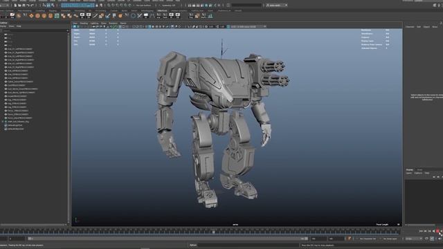Image resolution: width=443 pixels, height=249 pixels.
Task: Click the blue ring shelf icon
Action: coord(133,16)
